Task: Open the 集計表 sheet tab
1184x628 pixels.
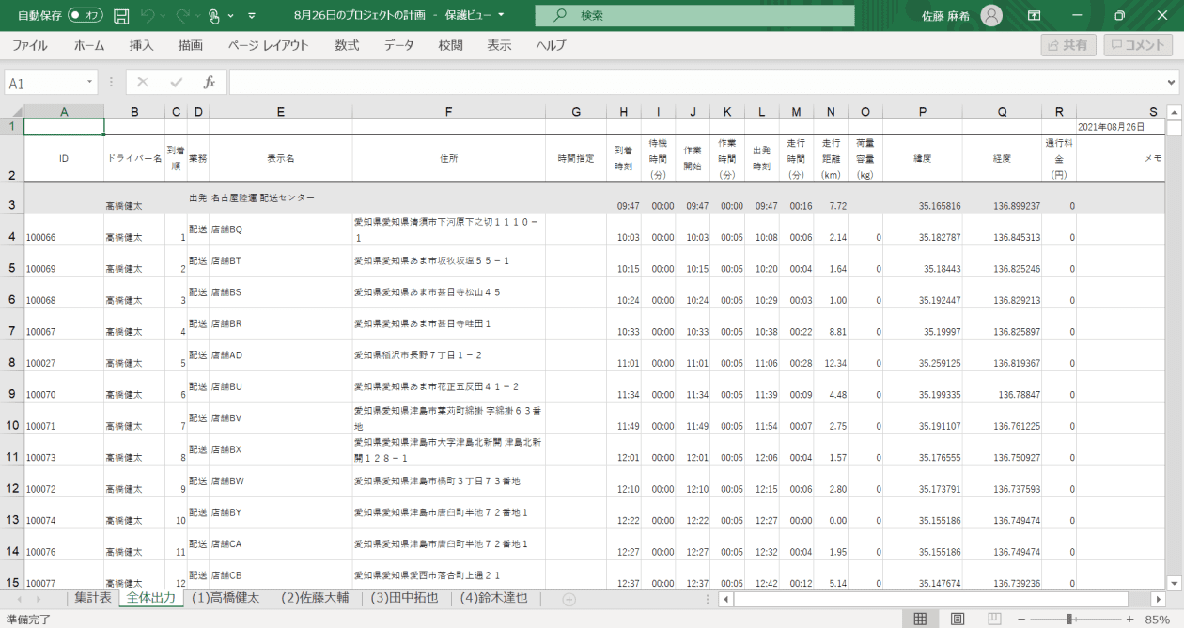Action: [x=93, y=598]
